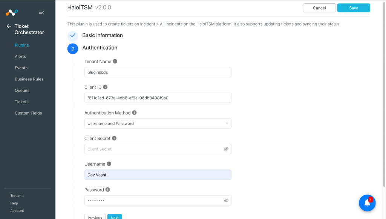Click the Authentication step title
386x219 pixels.
[x=100, y=48]
